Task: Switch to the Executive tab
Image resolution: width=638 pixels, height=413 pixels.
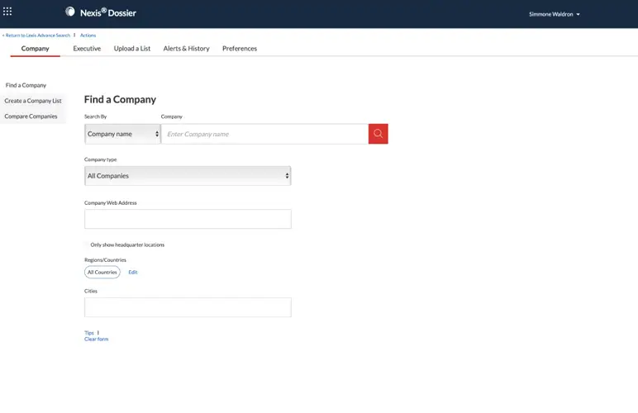Action: tap(87, 49)
